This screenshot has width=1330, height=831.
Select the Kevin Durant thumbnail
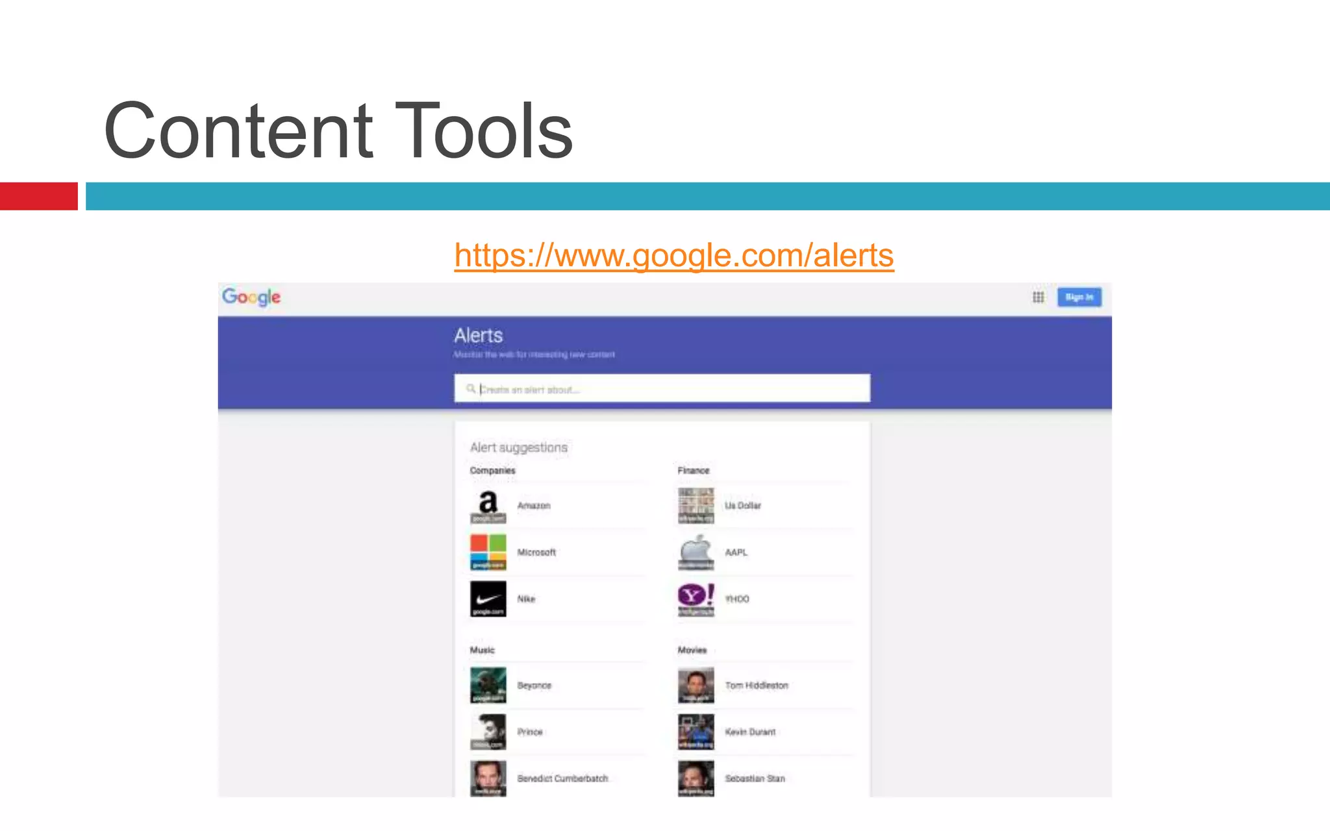click(x=696, y=732)
